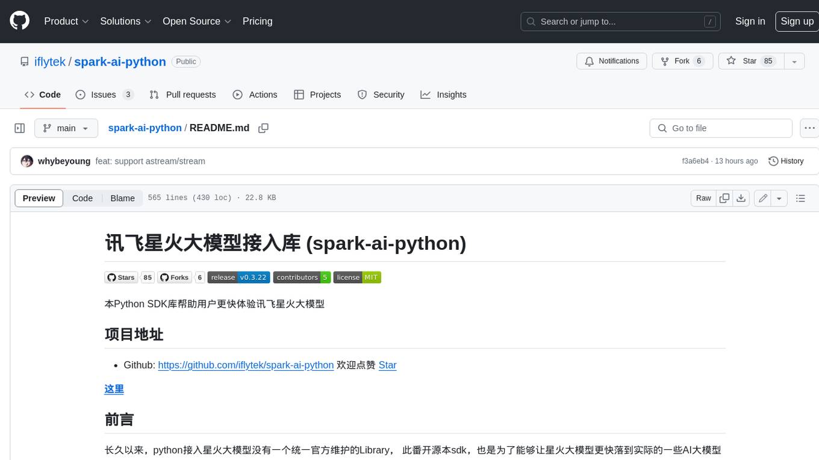
Task: Click the Star link in README
Action: (387, 365)
